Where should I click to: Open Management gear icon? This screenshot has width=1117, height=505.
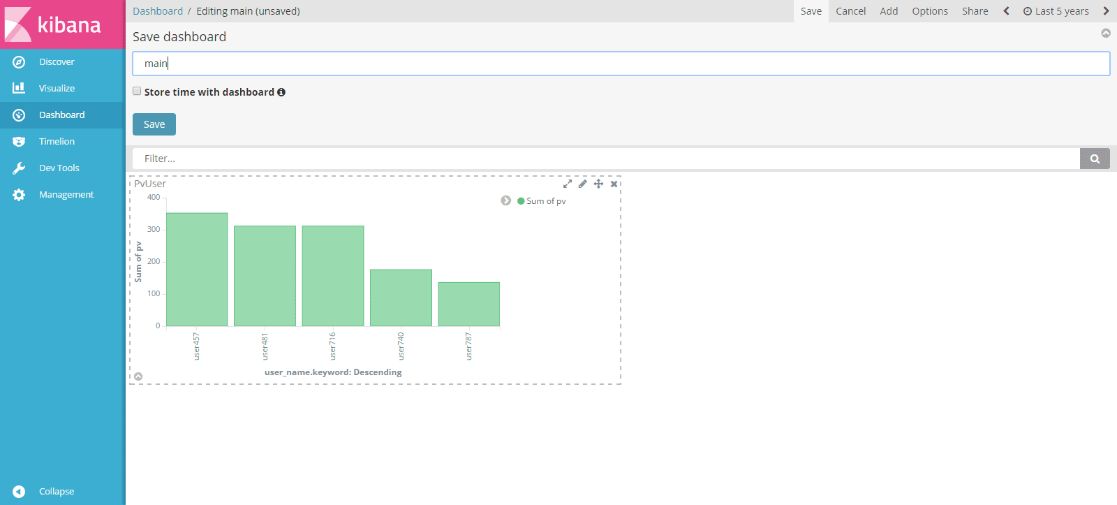pyautogui.click(x=19, y=195)
